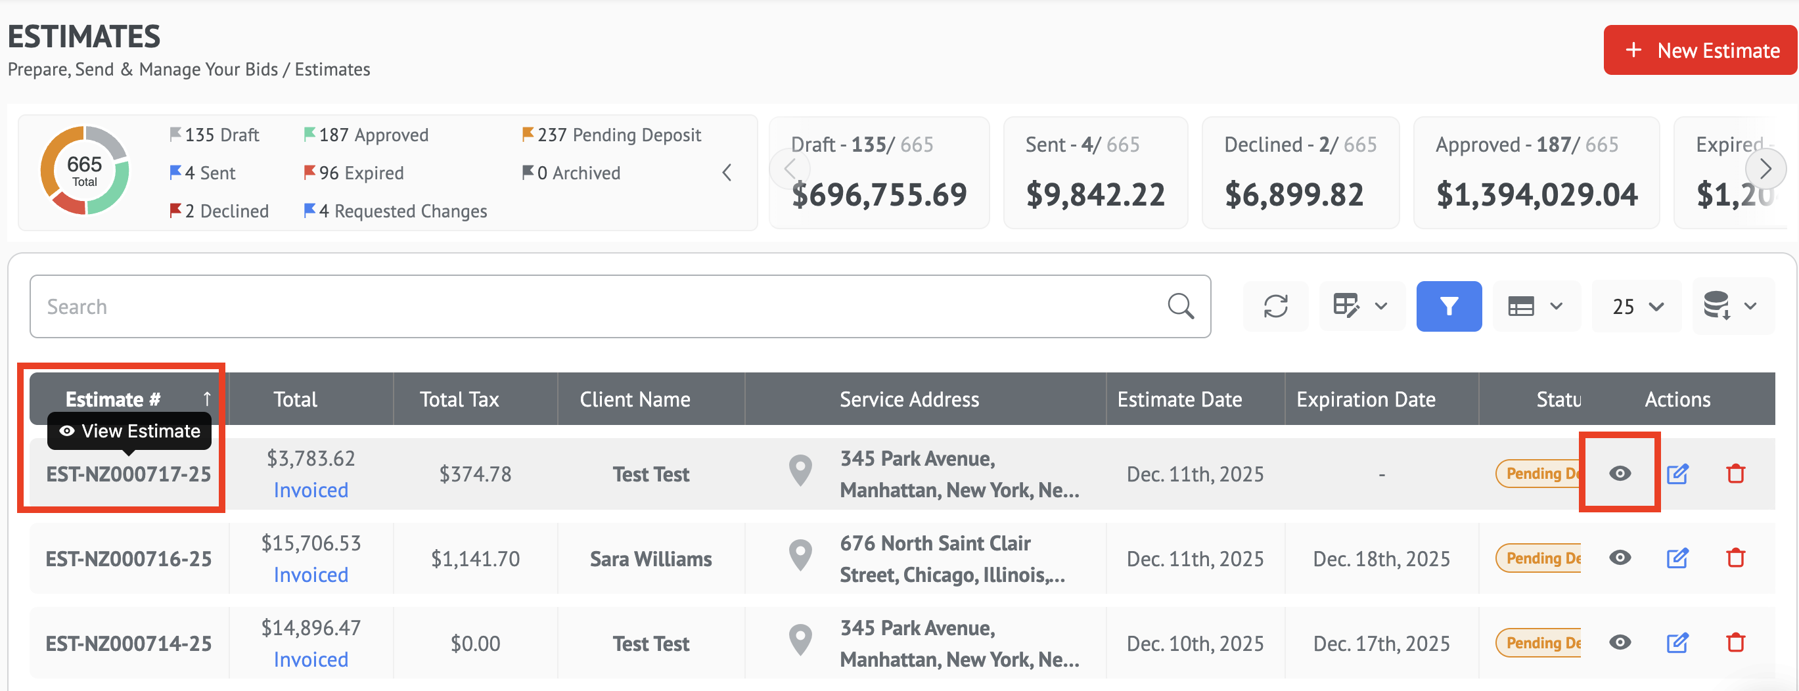Edit estimate EST-NZ000716-25 with pencil icon

(x=1677, y=558)
